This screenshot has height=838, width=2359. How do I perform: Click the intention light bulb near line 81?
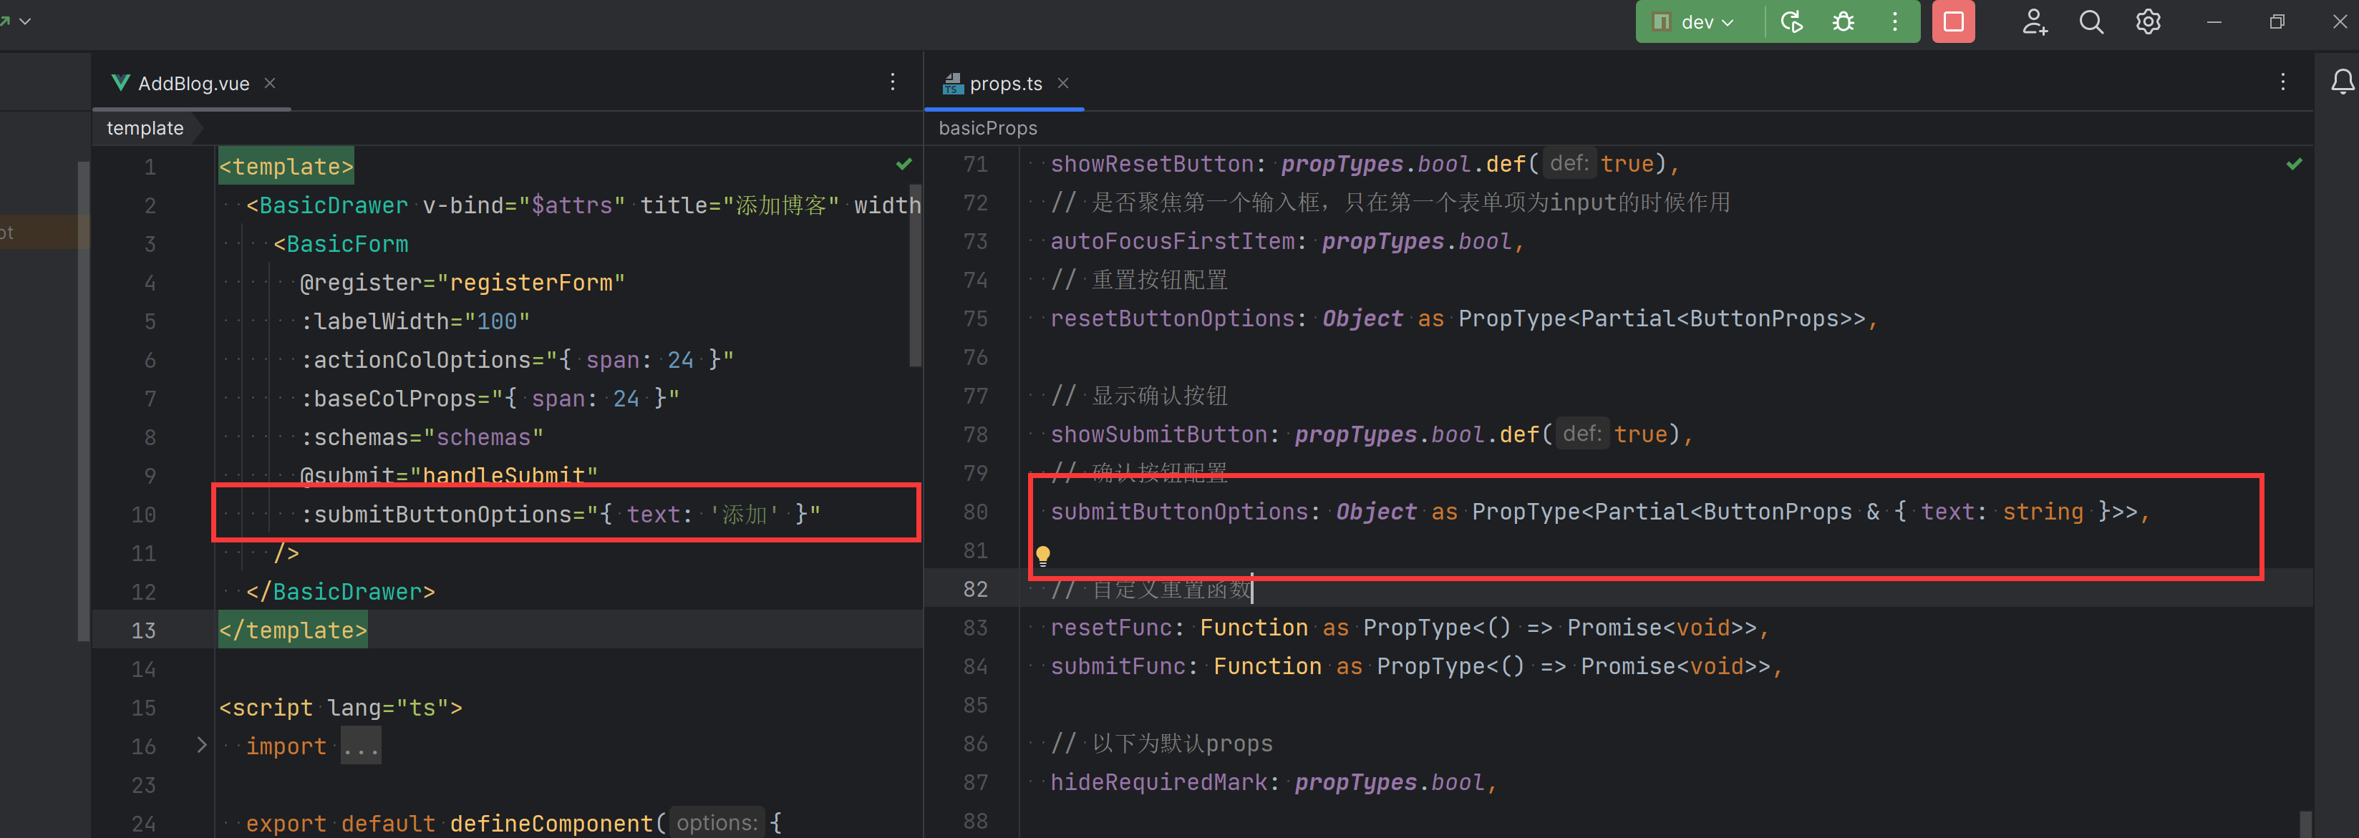(x=1043, y=555)
